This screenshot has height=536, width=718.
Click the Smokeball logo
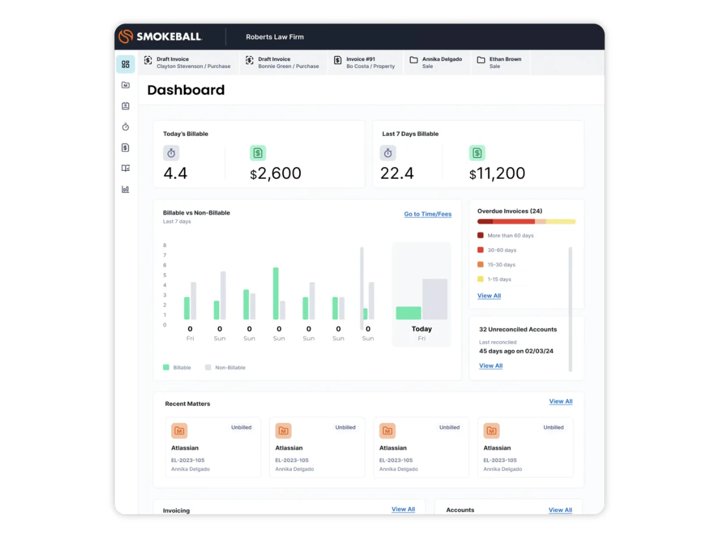tap(160, 37)
